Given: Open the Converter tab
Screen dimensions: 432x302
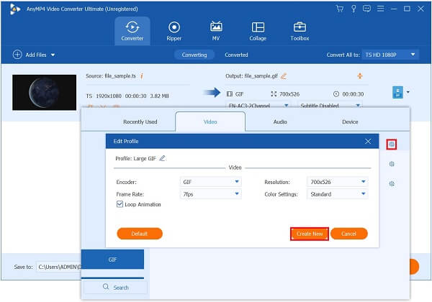Looking at the screenshot, I should click(132, 31).
